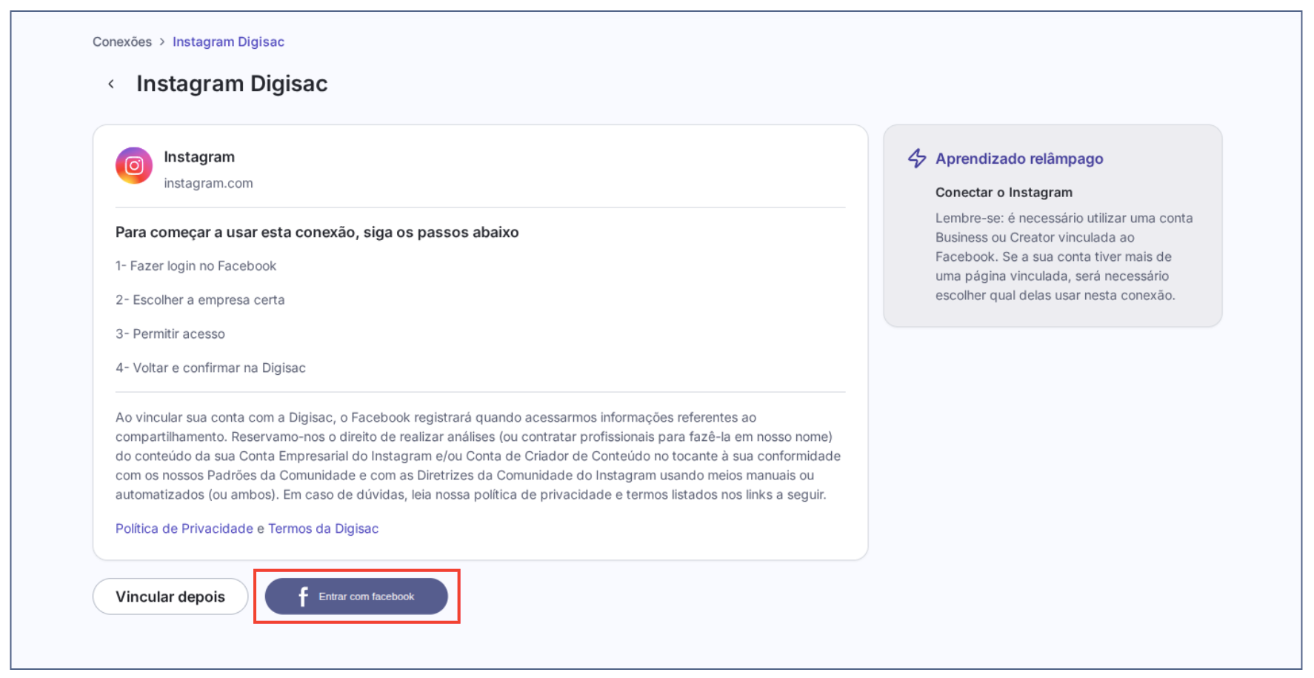
Task: Select step 2, Escolher a empresa certa
Action: [200, 300]
